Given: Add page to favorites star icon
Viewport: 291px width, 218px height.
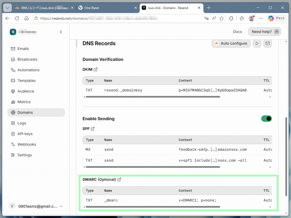Looking at the screenshot, I should [x=221, y=18].
